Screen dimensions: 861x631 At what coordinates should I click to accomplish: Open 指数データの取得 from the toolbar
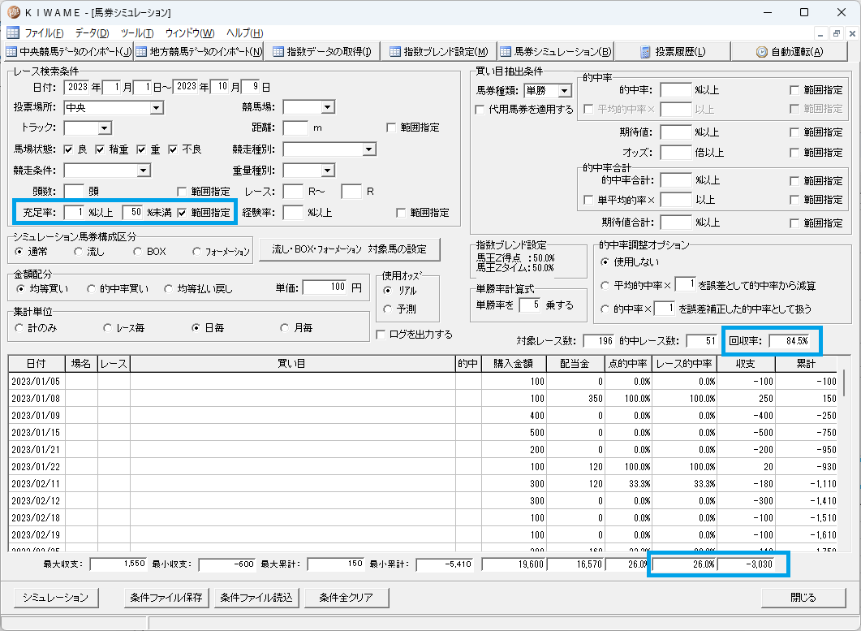coord(322,52)
